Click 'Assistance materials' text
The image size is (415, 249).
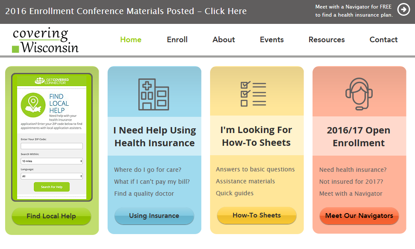[245, 181]
